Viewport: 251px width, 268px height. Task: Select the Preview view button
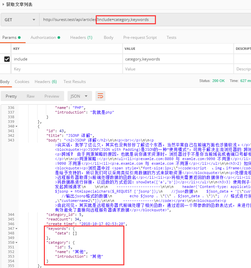pyautogui.click(x=52, y=96)
